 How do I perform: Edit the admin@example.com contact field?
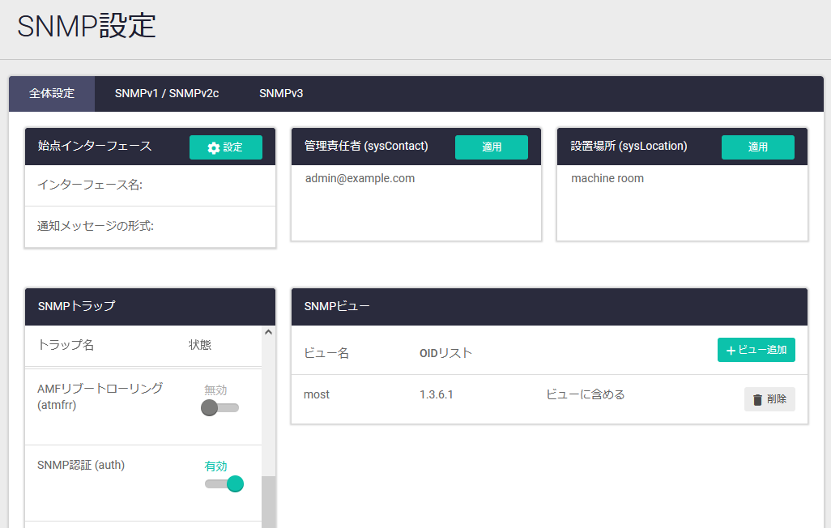click(360, 178)
